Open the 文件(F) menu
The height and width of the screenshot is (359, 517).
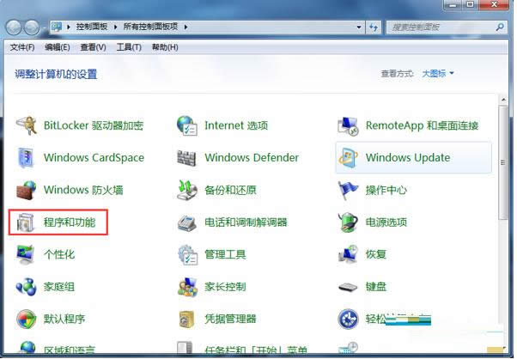pyautogui.click(x=22, y=47)
